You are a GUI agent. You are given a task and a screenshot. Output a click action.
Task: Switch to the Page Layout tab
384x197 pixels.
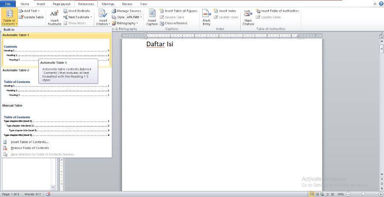point(61,4)
